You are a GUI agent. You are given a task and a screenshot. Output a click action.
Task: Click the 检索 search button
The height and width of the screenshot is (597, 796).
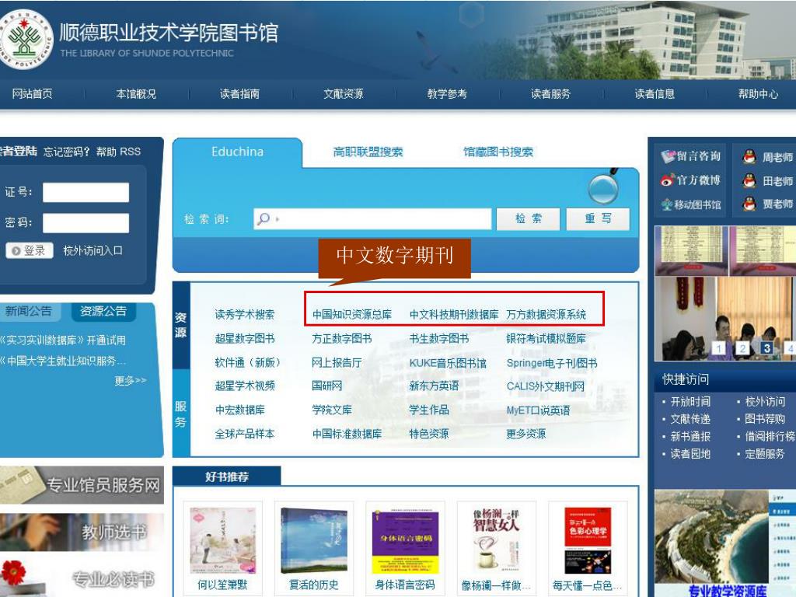point(528,218)
